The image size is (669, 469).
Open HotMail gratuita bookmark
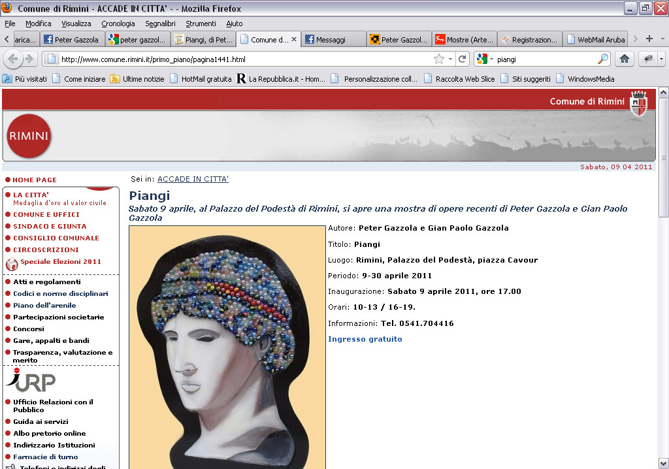201,79
